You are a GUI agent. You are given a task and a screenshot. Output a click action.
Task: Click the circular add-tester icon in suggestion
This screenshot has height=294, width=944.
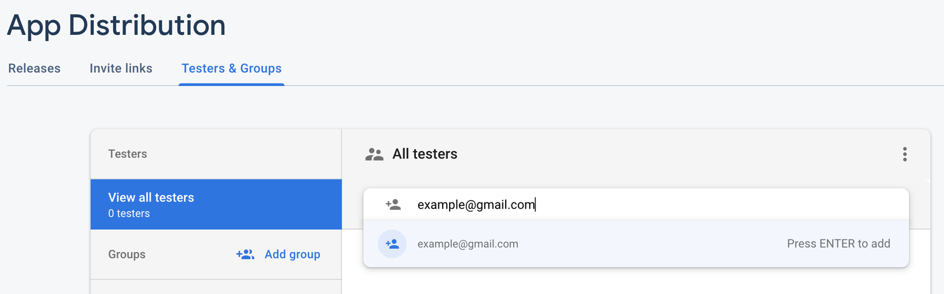pyautogui.click(x=392, y=244)
